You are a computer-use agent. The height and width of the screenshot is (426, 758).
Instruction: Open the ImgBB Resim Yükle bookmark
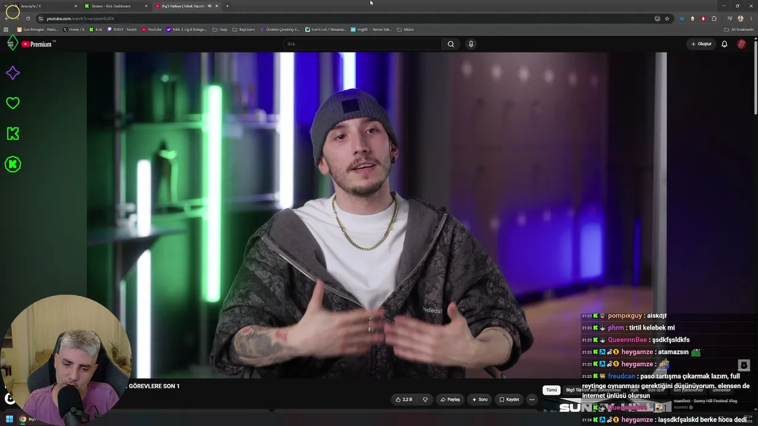point(371,30)
